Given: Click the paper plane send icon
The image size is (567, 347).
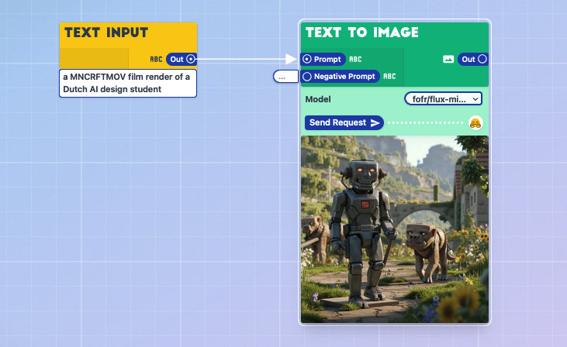Looking at the screenshot, I should (375, 122).
